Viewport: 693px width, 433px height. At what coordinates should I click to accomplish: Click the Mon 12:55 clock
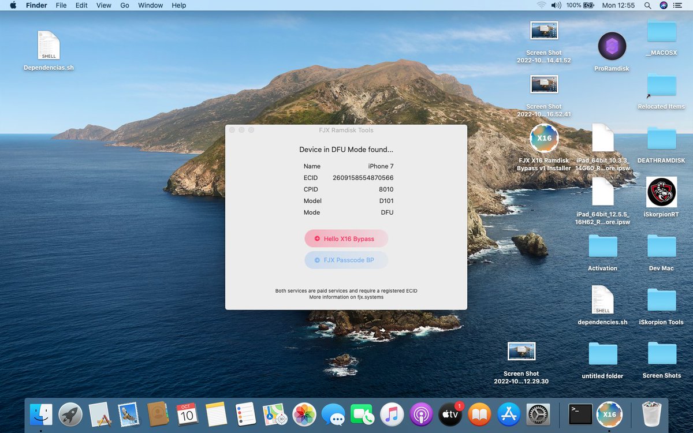pos(619,5)
